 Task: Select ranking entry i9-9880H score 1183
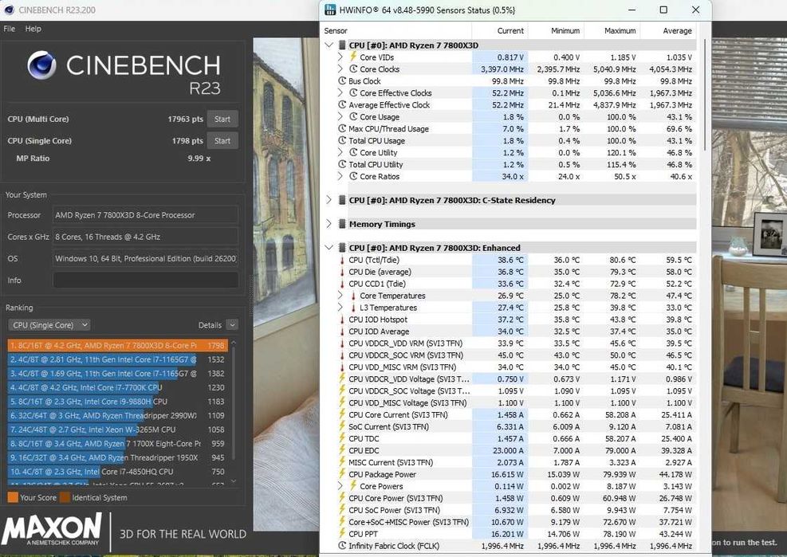(117, 402)
